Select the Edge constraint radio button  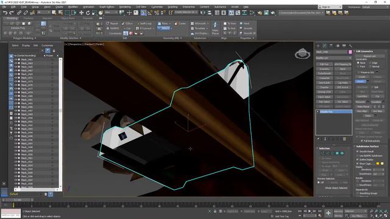tap(370, 63)
